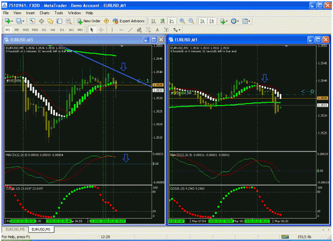Open the Indicators list icon
333x241 pixels.
click(x=223, y=21)
